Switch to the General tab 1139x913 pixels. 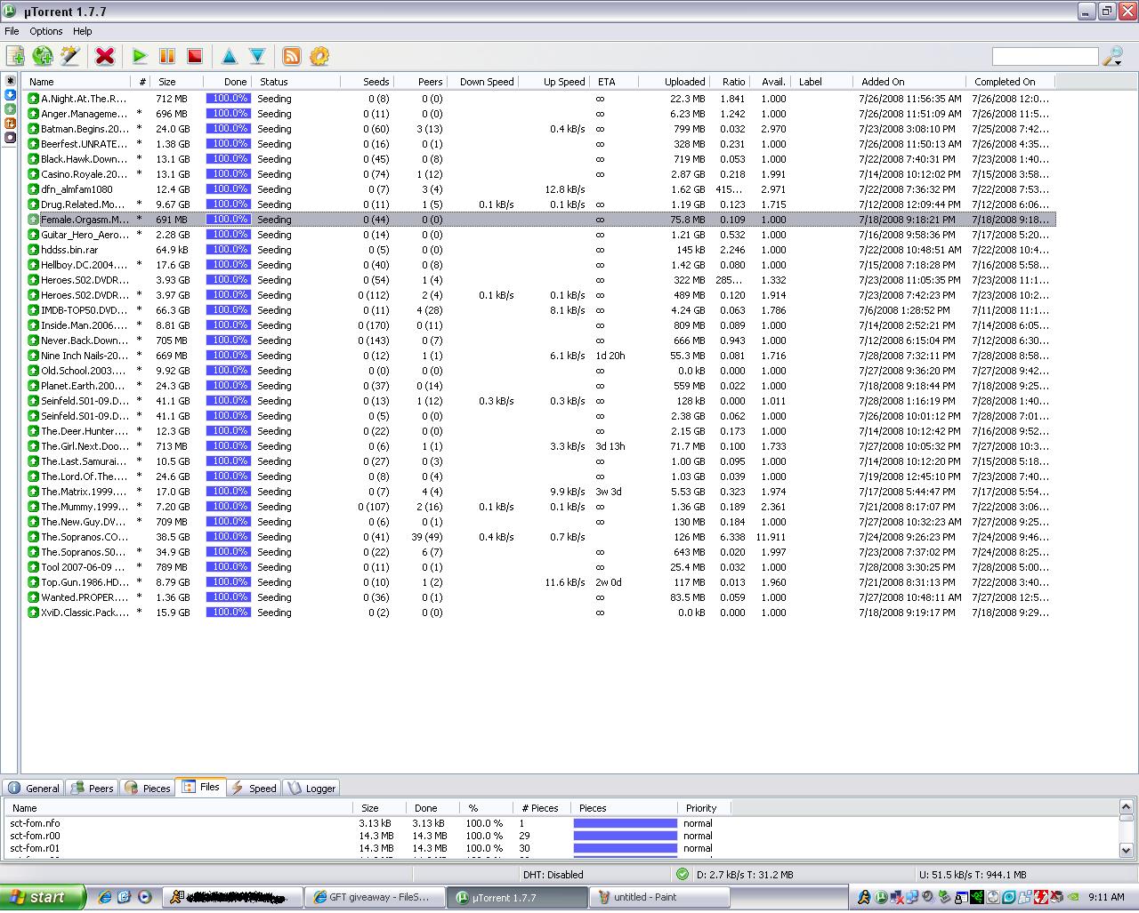tap(34, 789)
